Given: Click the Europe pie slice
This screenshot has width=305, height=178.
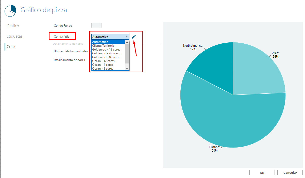Looking at the screenshot, I should (233, 119).
